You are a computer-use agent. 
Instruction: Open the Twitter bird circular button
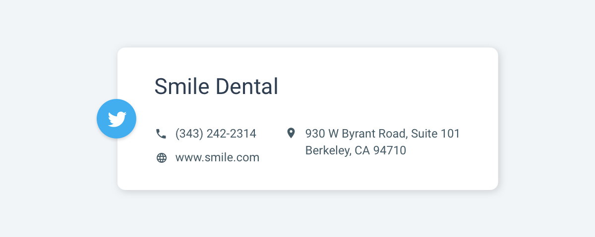pyautogui.click(x=117, y=119)
